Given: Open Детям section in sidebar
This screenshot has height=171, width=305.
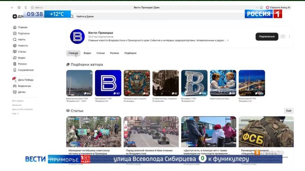Looking at the screenshot, I should 19,92.
